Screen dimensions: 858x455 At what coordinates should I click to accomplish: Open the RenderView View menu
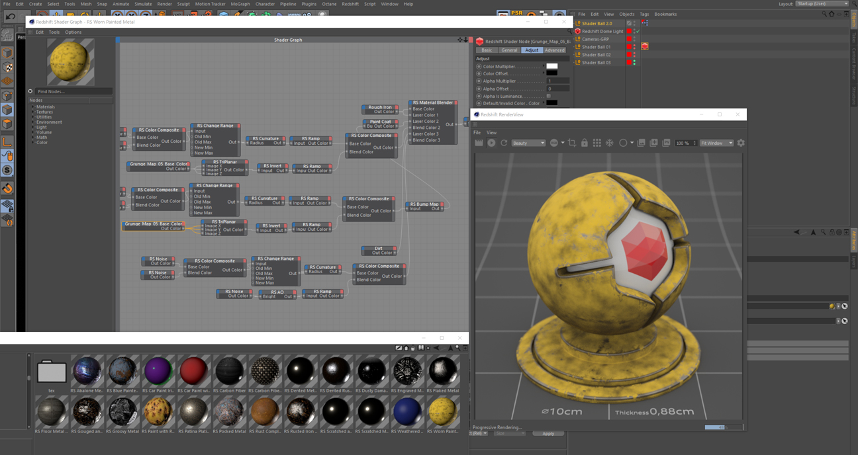point(491,132)
